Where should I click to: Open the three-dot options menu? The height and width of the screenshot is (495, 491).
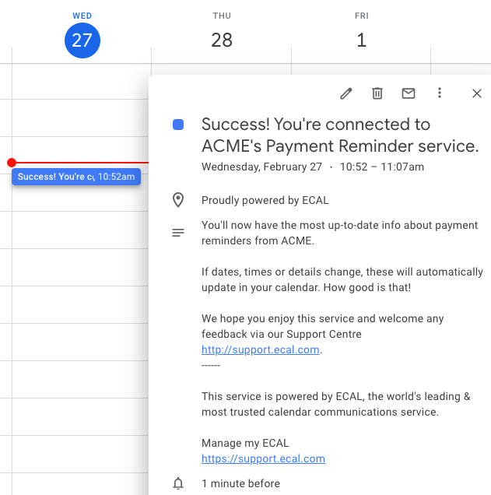point(440,93)
